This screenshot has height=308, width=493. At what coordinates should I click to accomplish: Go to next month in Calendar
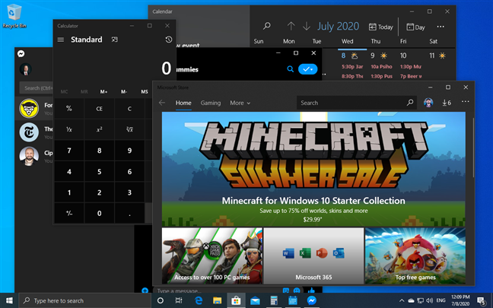click(x=307, y=26)
